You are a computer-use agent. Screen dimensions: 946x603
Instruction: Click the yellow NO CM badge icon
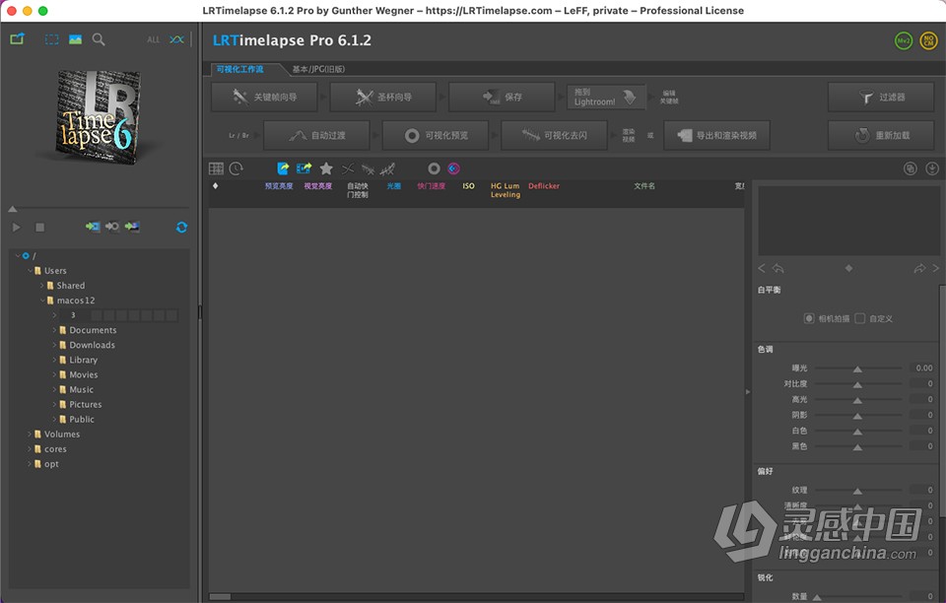tap(928, 41)
